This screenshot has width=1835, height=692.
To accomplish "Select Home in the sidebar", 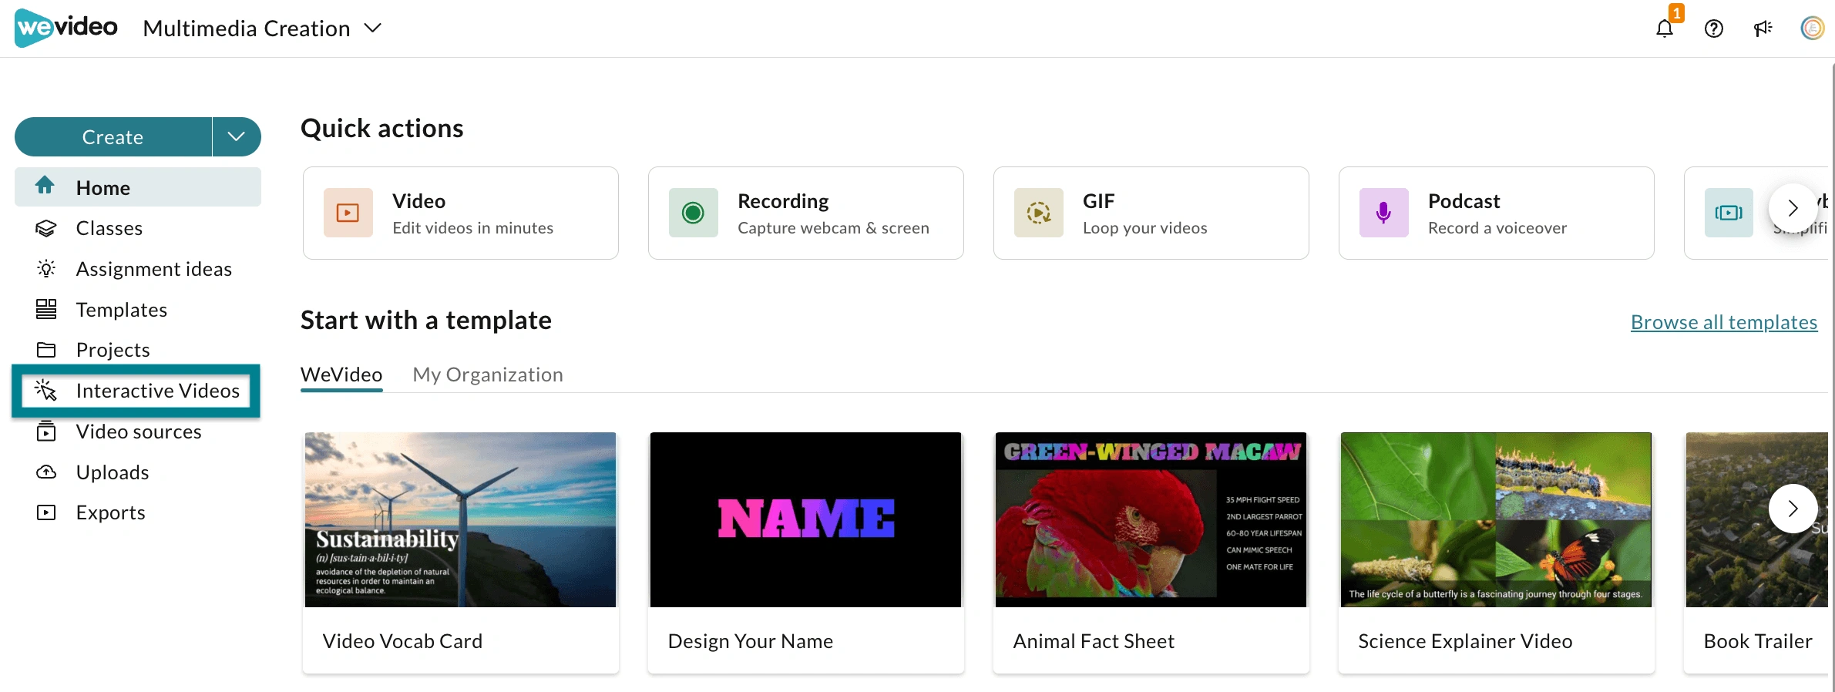I will [x=138, y=187].
